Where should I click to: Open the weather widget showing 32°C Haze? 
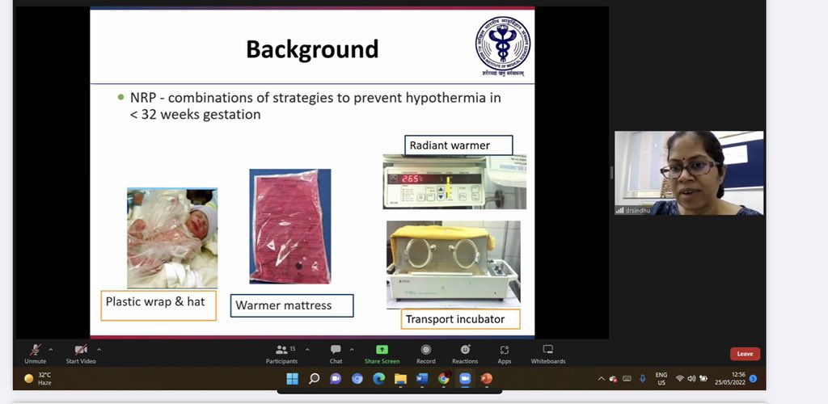pos(38,379)
